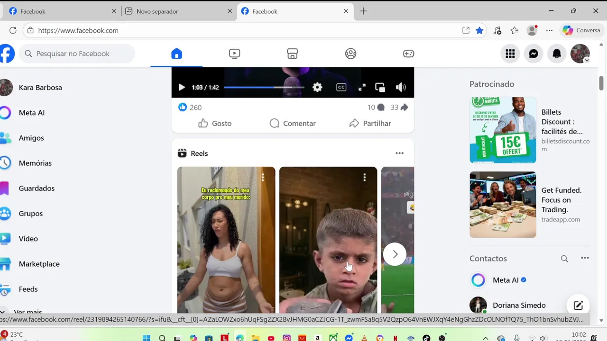Open the Friends/profile circle tab in top navigation
Image resolution: width=607 pixels, height=341 pixels.
(x=350, y=54)
